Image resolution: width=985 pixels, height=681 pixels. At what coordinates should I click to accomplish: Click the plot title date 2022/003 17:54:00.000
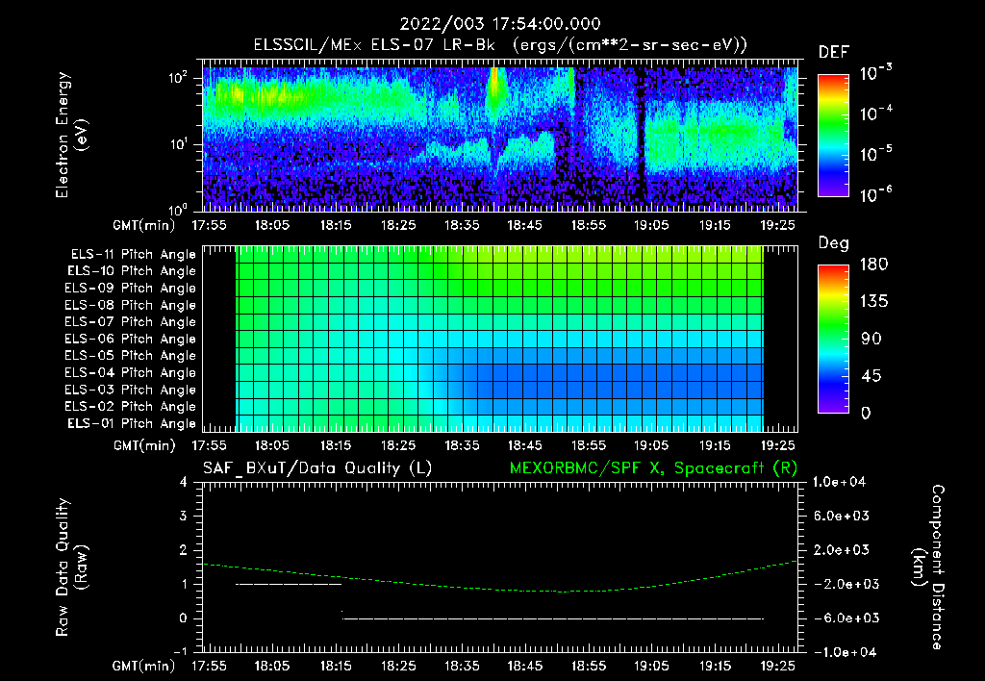point(500,24)
